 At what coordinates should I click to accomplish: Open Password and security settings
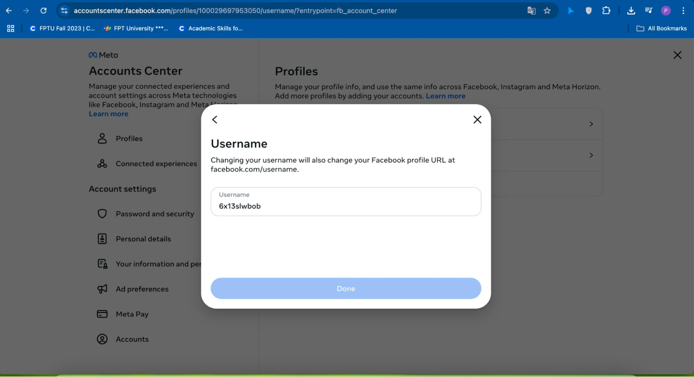click(x=147, y=214)
